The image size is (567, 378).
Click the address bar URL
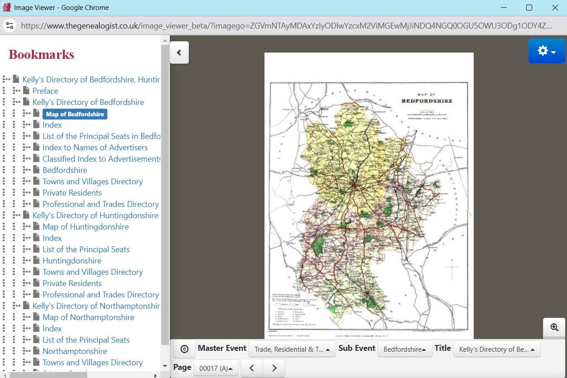click(285, 26)
